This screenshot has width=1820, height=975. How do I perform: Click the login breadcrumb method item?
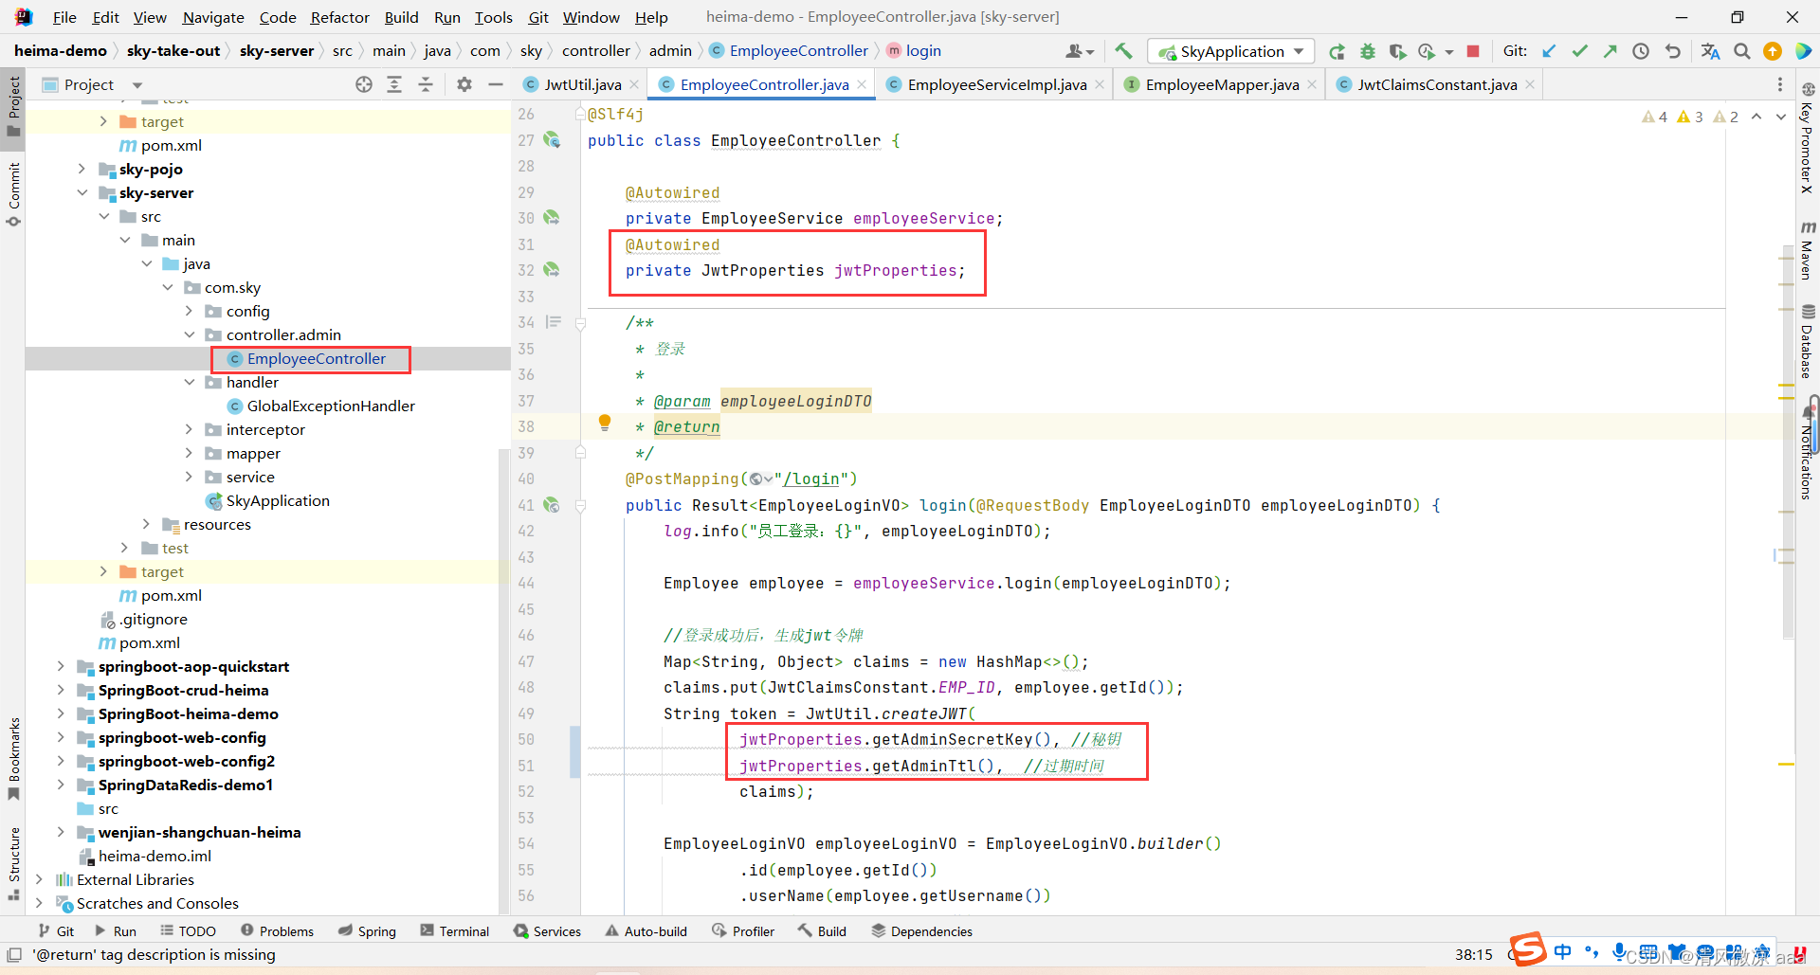pos(915,51)
